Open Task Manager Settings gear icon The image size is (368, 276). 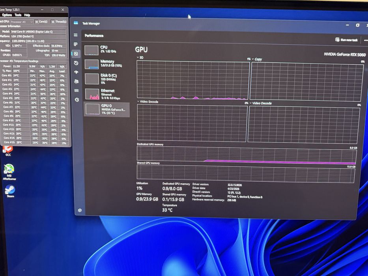tap(80, 210)
